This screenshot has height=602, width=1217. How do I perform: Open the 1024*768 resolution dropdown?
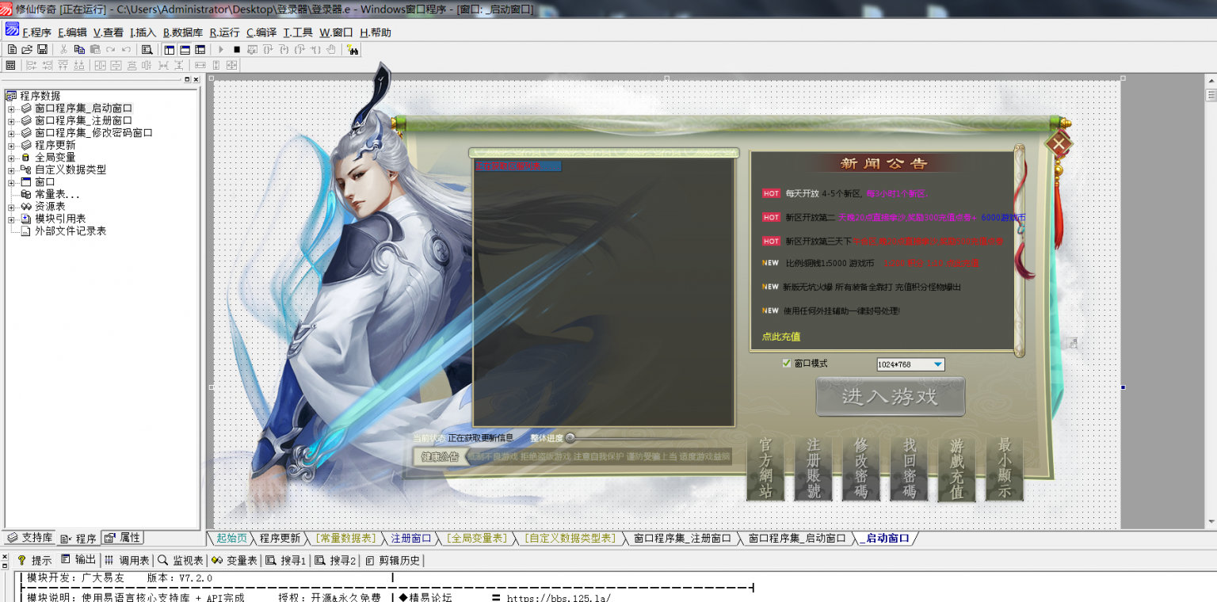[x=937, y=364]
